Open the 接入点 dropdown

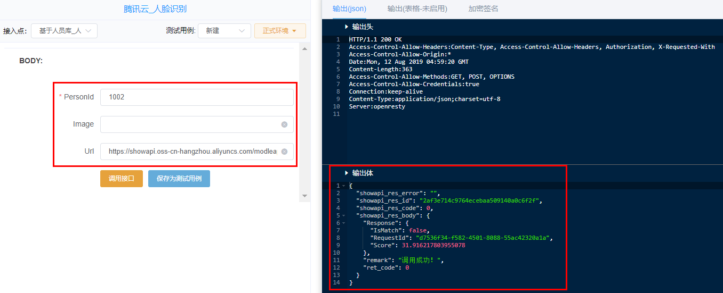point(65,31)
